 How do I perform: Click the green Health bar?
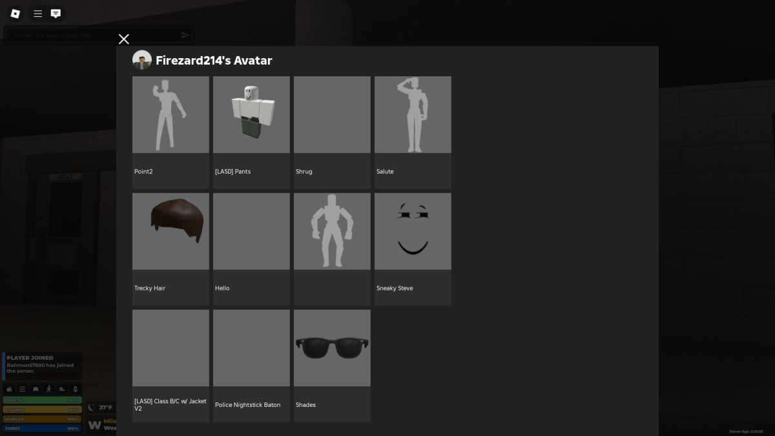click(x=42, y=400)
